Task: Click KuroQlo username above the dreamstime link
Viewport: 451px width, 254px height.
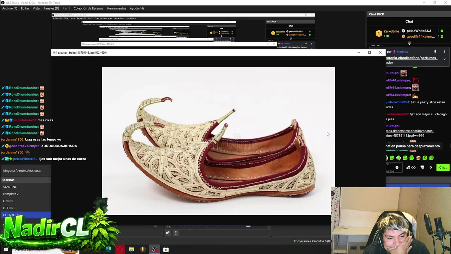Action: tap(393, 126)
